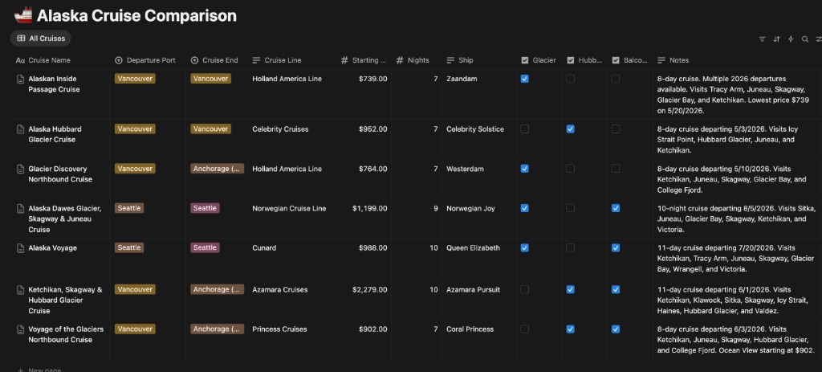Open Hubb... checkbox column header
Image resolution: width=822 pixels, height=372 pixels.
click(584, 60)
